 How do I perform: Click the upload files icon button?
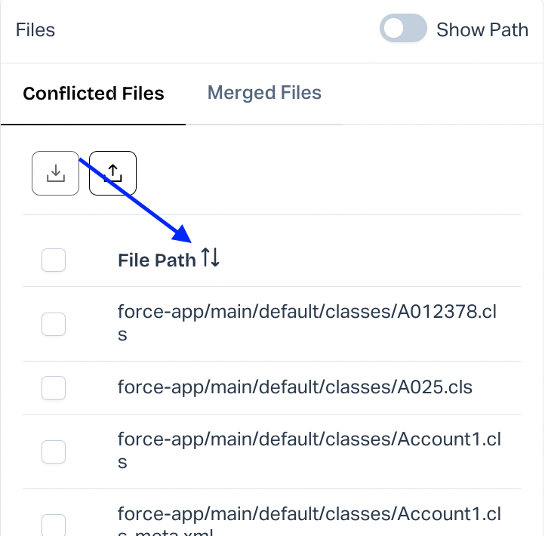[112, 173]
